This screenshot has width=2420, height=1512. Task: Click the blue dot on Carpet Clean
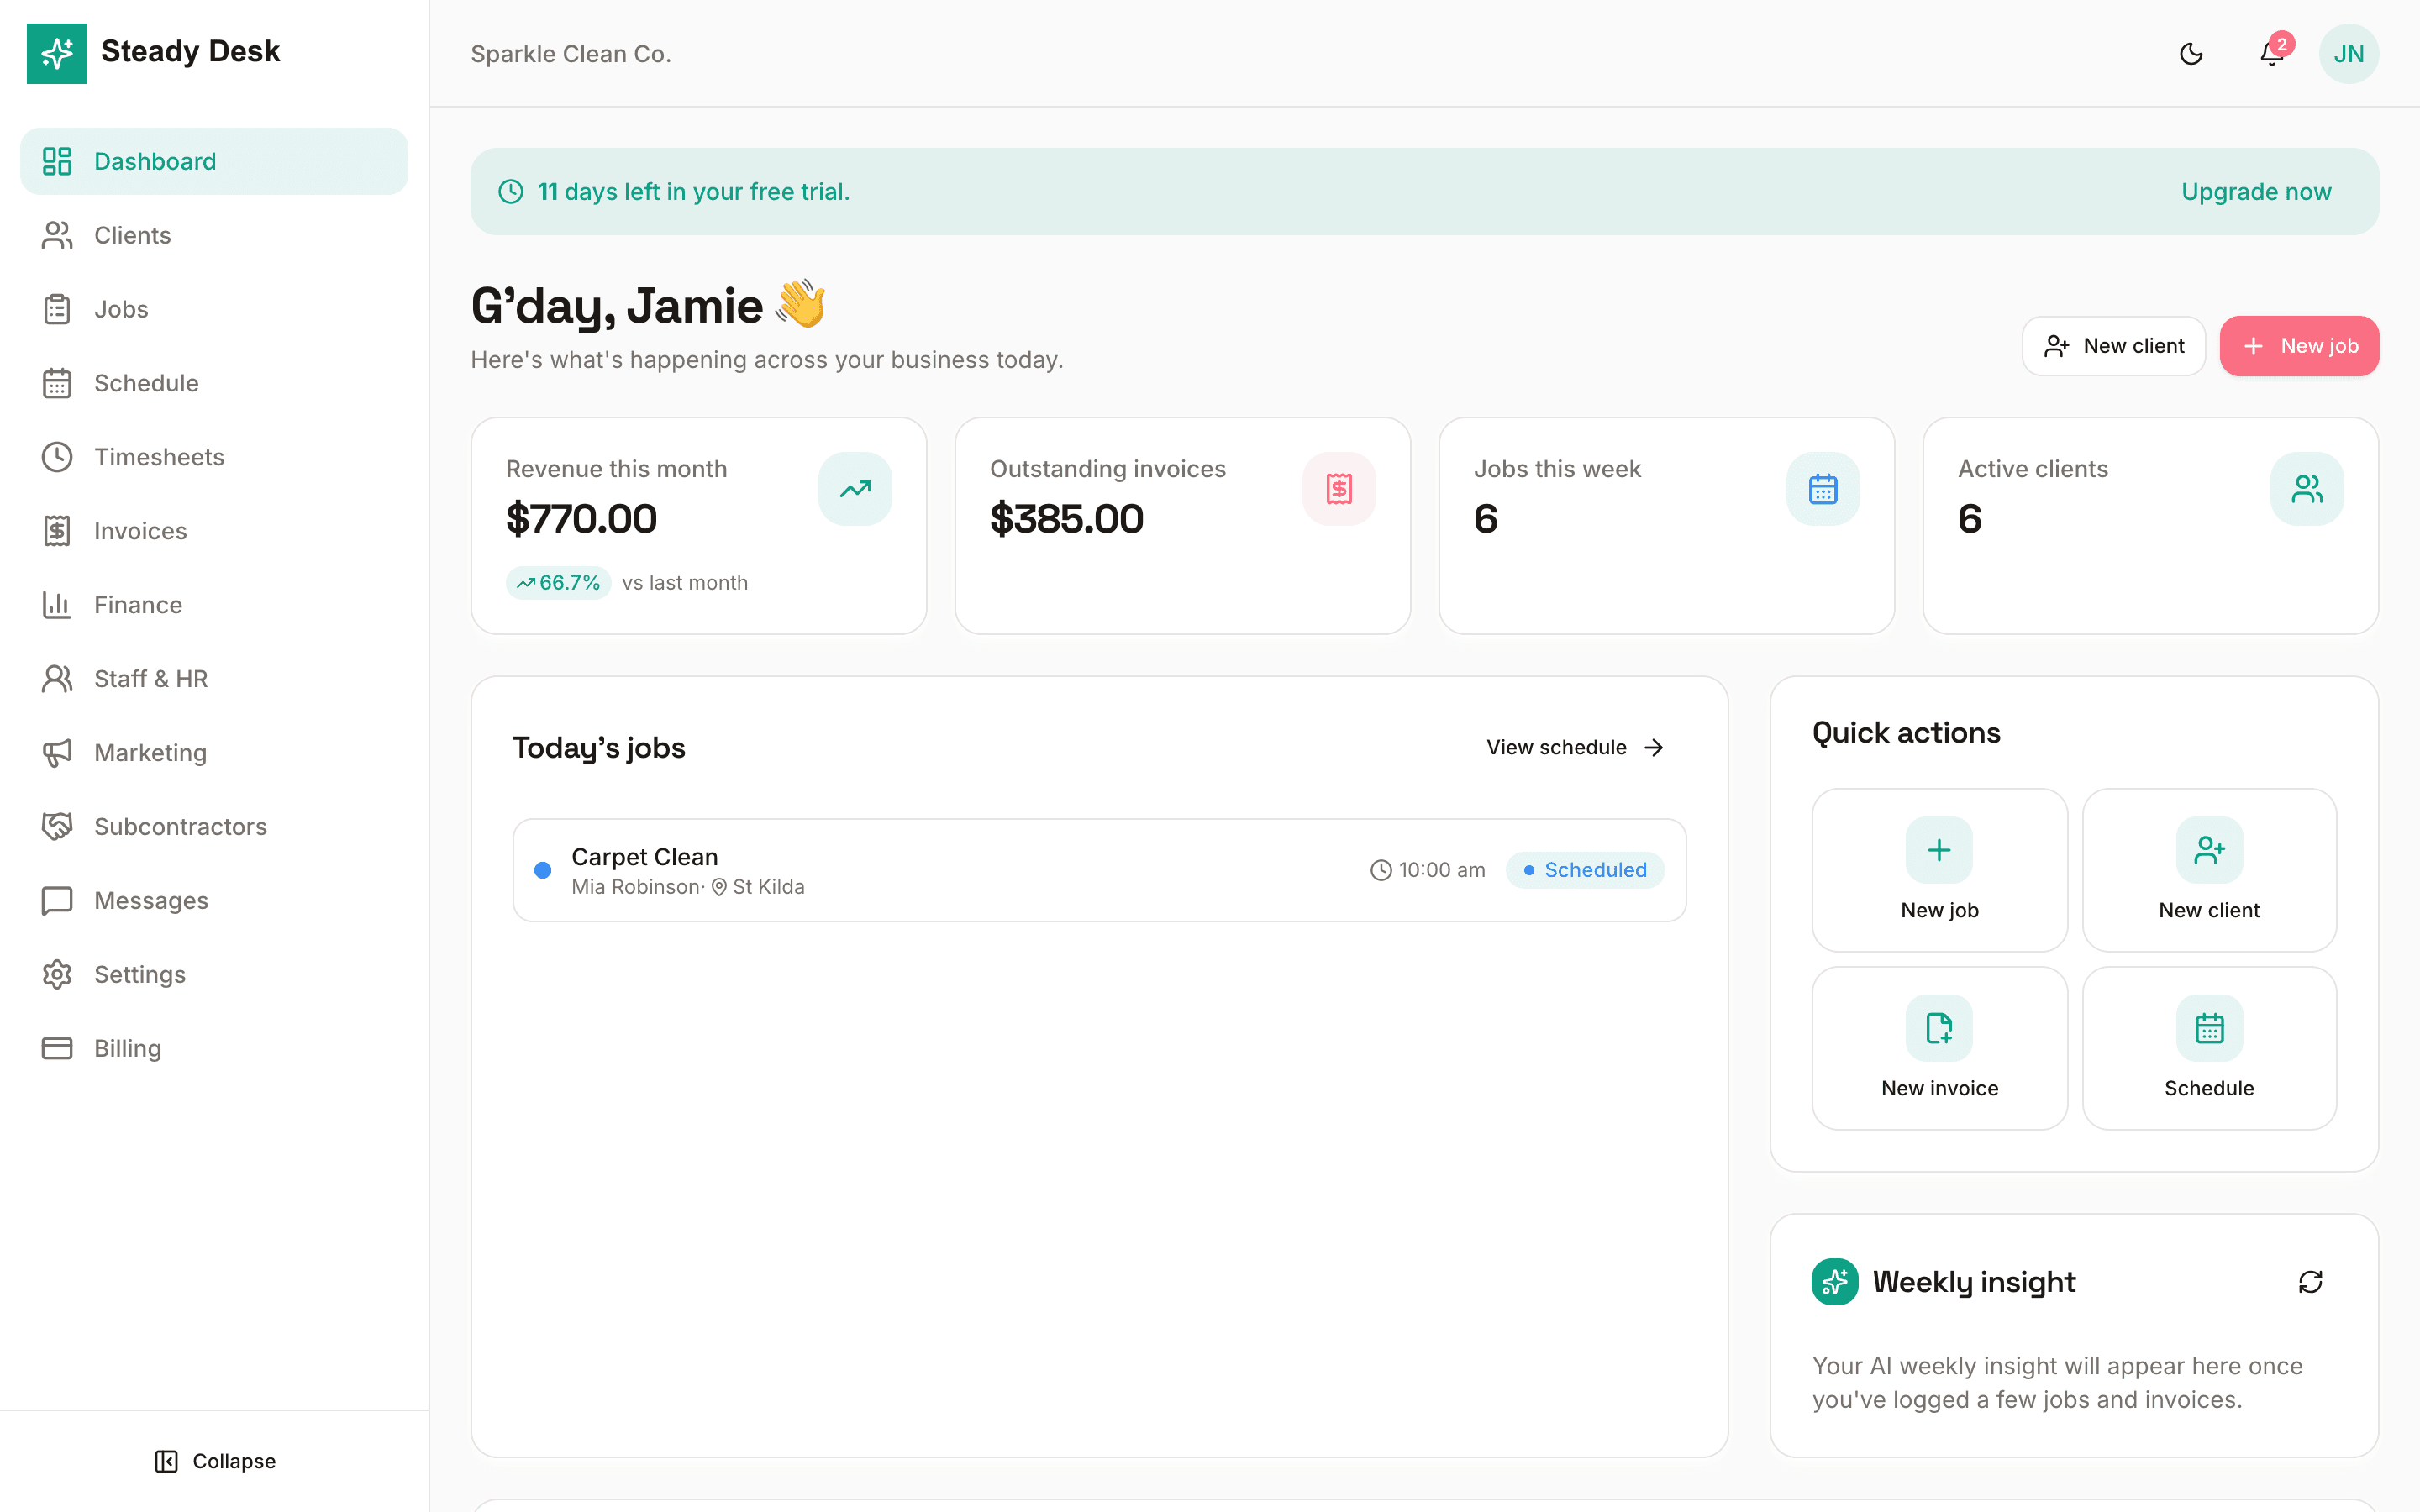tap(543, 870)
